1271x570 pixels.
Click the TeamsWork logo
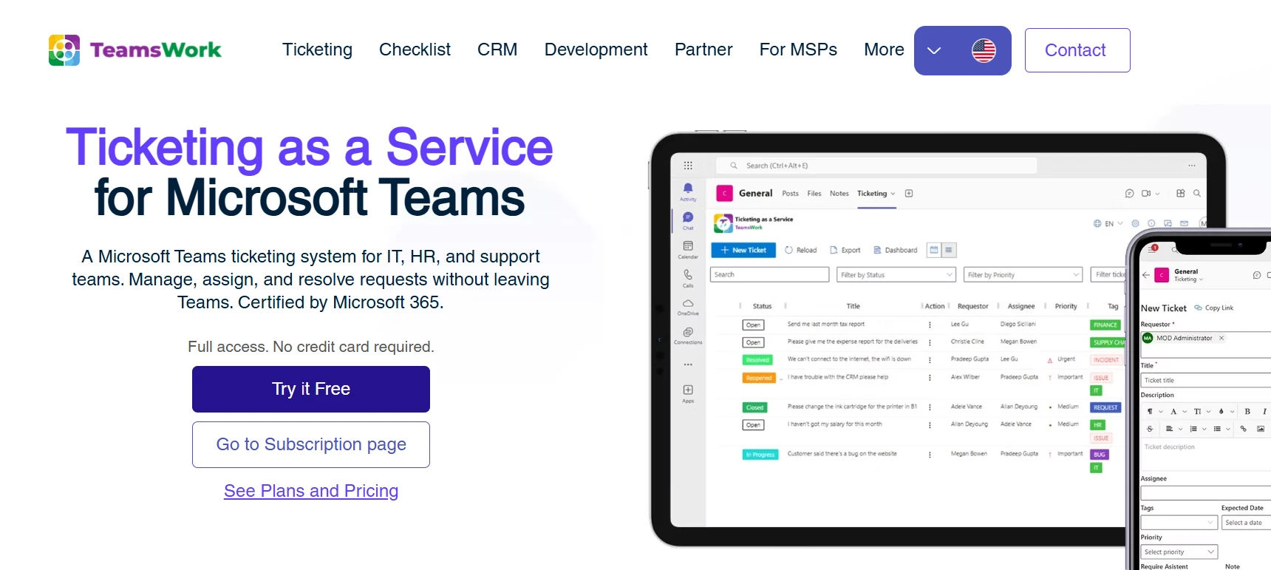pyautogui.click(x=134, y=50)
